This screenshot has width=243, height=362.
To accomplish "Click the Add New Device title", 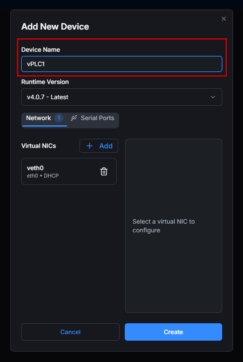I will [55, 27].
